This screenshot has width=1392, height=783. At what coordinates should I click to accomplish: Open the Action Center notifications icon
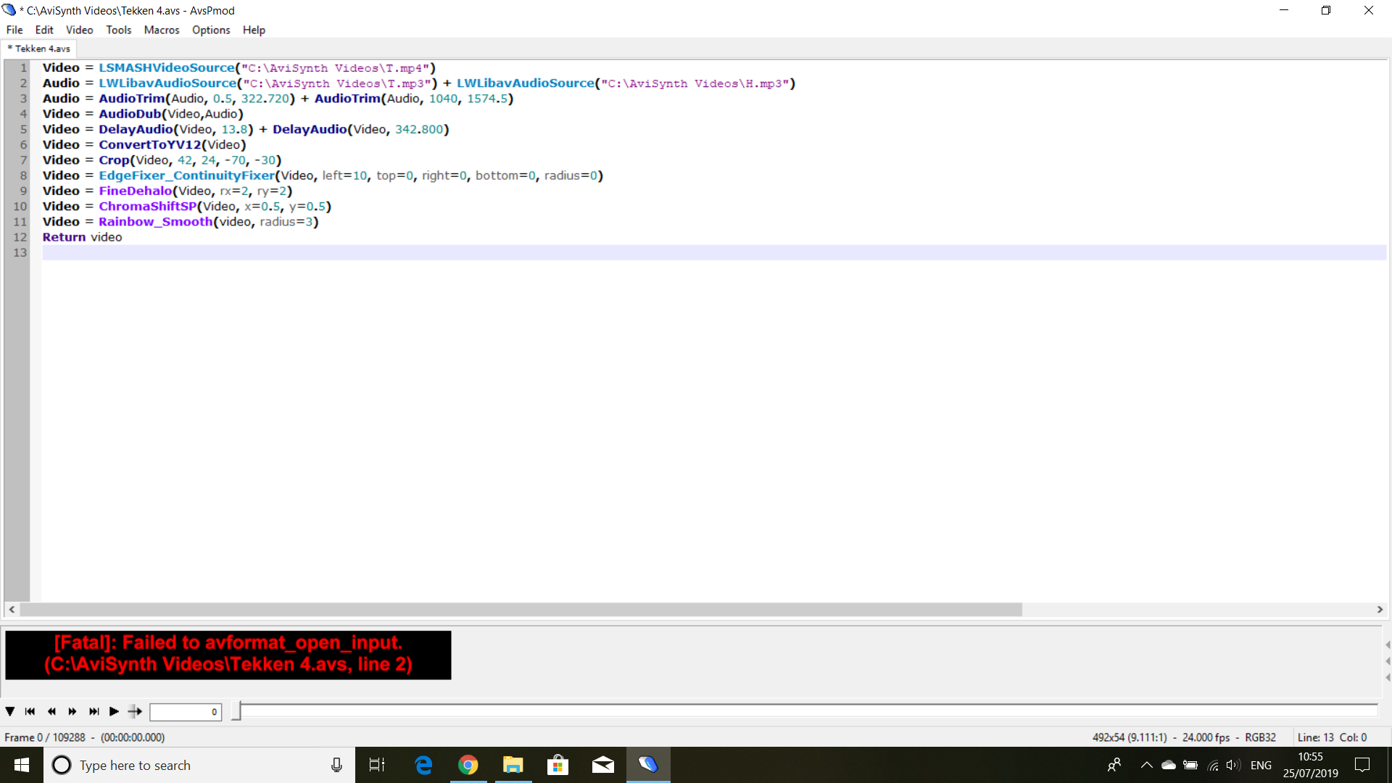[x=1363, y=765]
